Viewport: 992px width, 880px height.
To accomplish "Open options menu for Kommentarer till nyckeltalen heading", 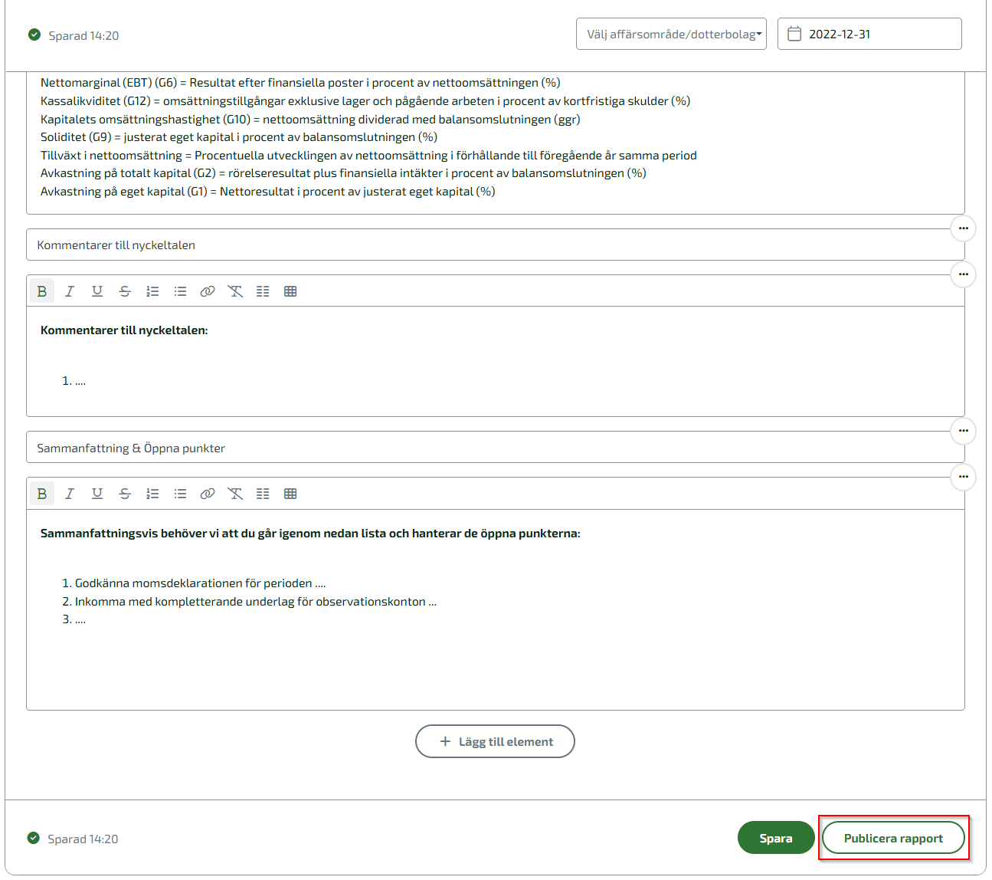I will pyautogui.click(x=963, y=228).
